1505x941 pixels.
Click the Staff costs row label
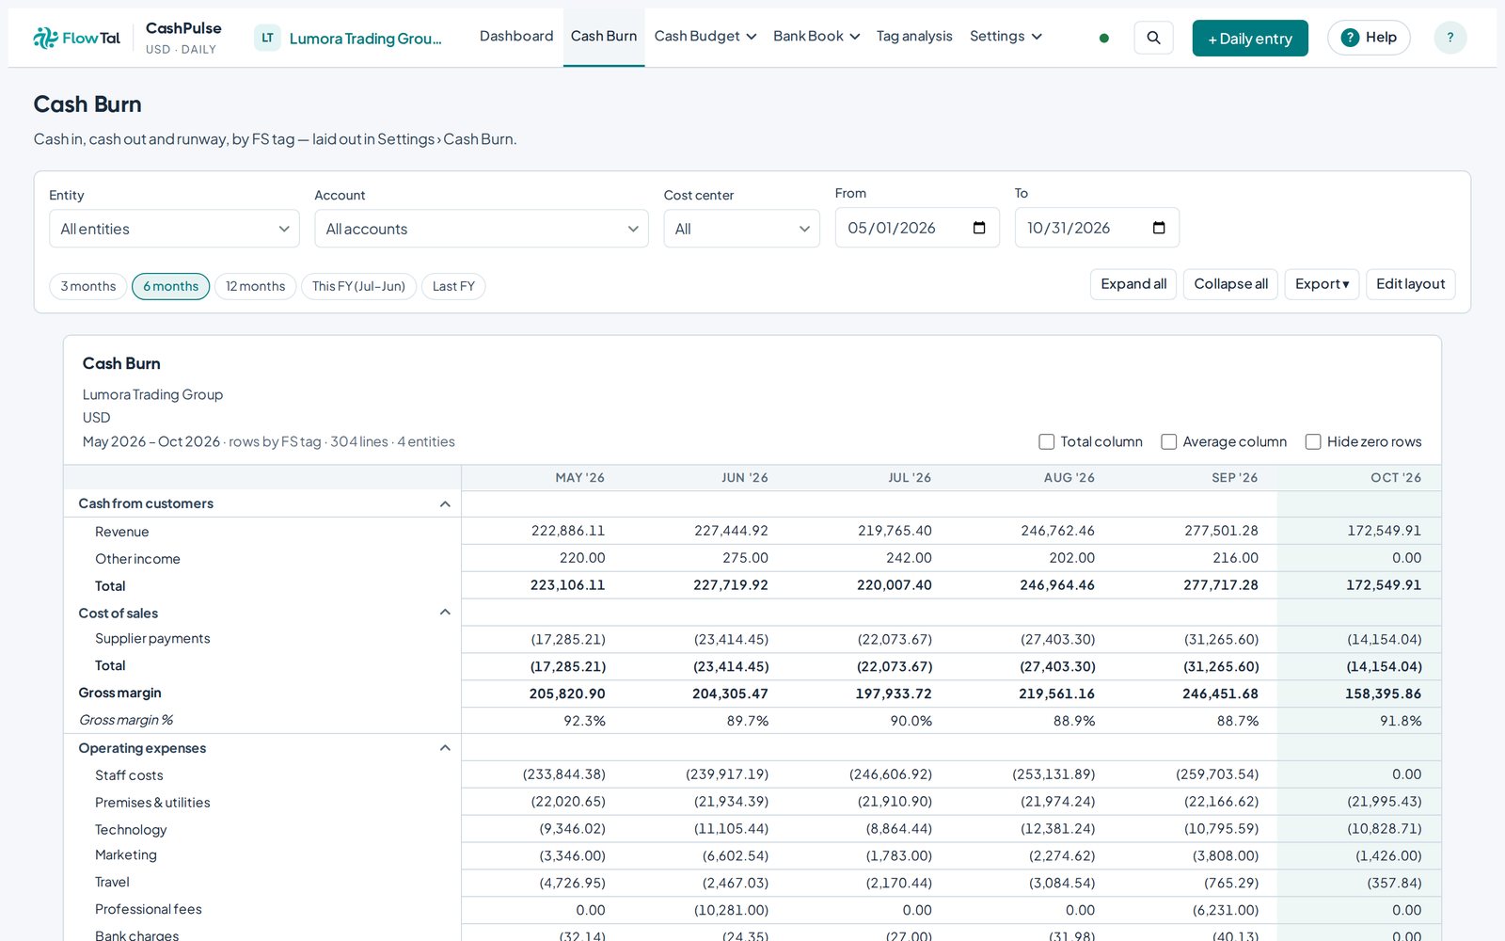coord(129,775)
